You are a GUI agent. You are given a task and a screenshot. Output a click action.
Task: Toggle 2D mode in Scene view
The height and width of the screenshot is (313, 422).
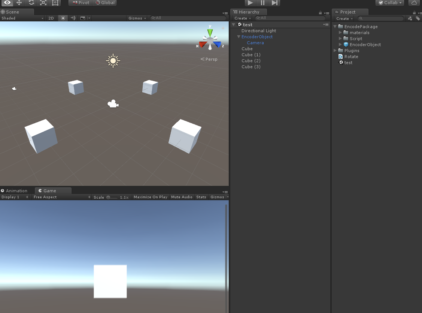[x=51, y=18]
